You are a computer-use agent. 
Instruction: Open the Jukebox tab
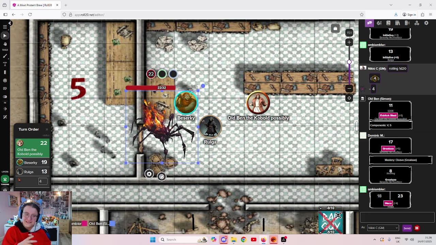(x=407, y=23)
